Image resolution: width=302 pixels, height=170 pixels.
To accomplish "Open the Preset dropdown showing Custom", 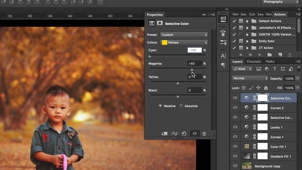I will point(184,34).
